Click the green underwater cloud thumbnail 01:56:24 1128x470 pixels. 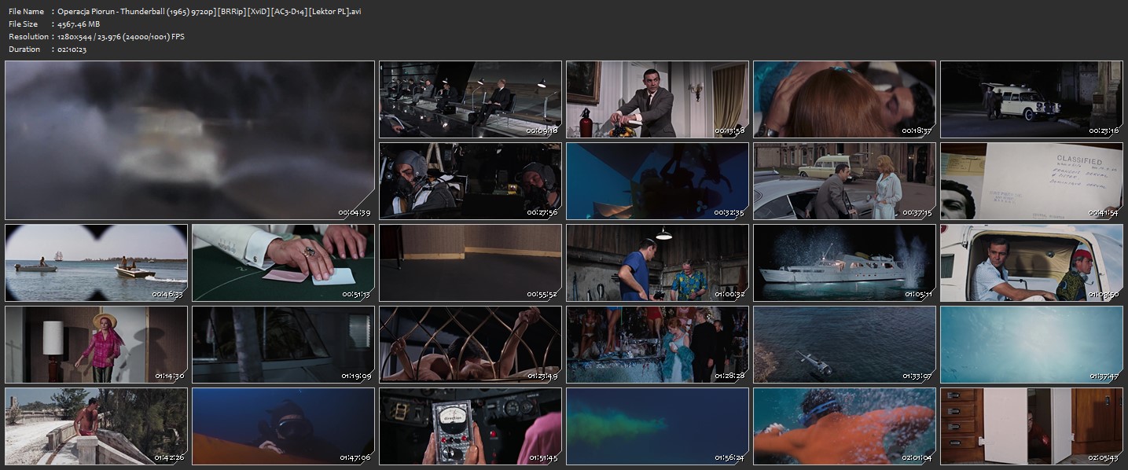(657, 426)
